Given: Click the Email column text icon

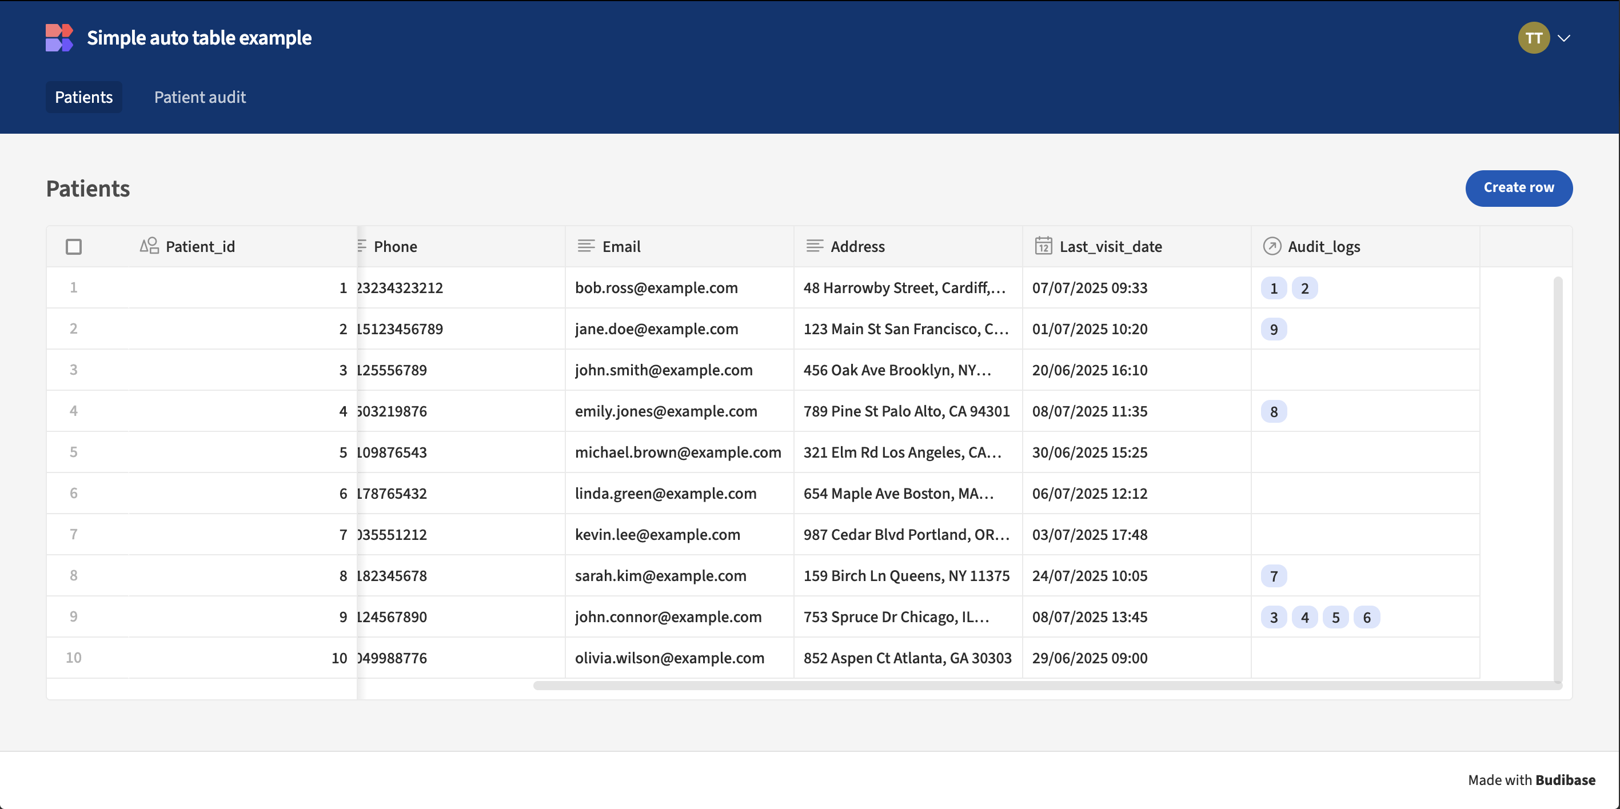Looking at the screenshot, I should pos(585,246).
